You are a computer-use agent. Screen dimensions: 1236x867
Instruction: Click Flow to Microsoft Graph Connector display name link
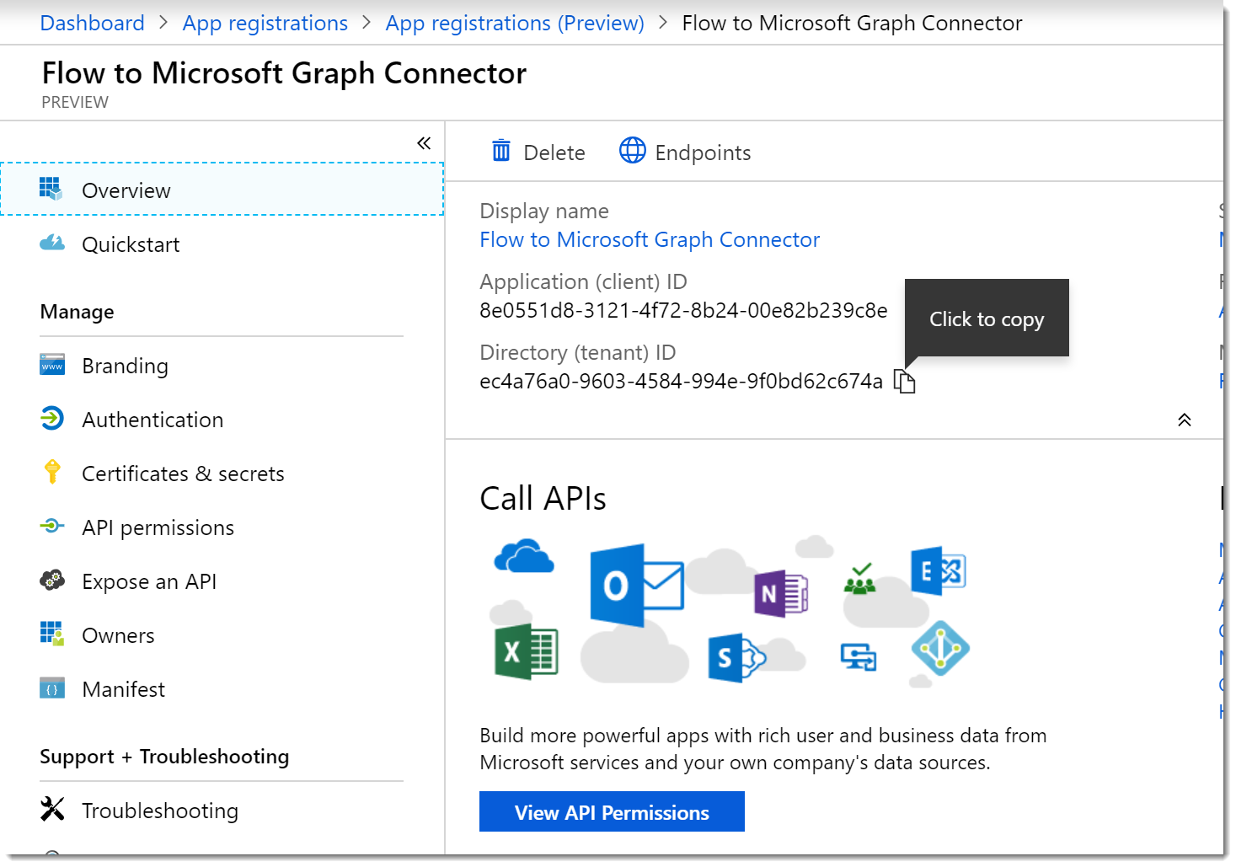[650, 239]
